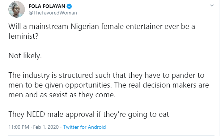This screenshot has width=221, height=136.
Task: Click the line 'They NEED male approval'
Action: pos(89,114)
